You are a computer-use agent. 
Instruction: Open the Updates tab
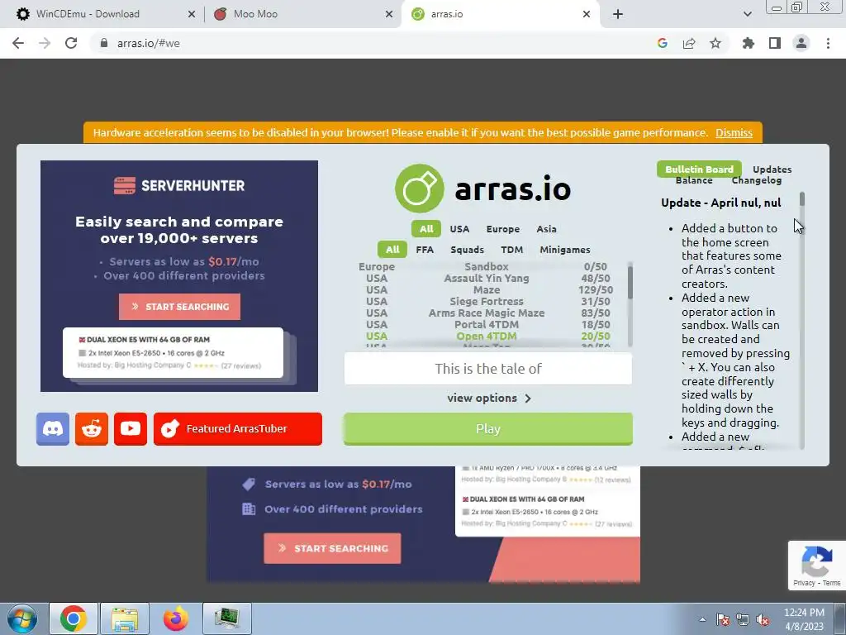[772, 169]
